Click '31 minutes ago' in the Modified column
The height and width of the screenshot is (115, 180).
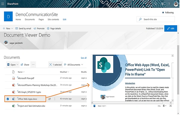click(x=66, y=106)
